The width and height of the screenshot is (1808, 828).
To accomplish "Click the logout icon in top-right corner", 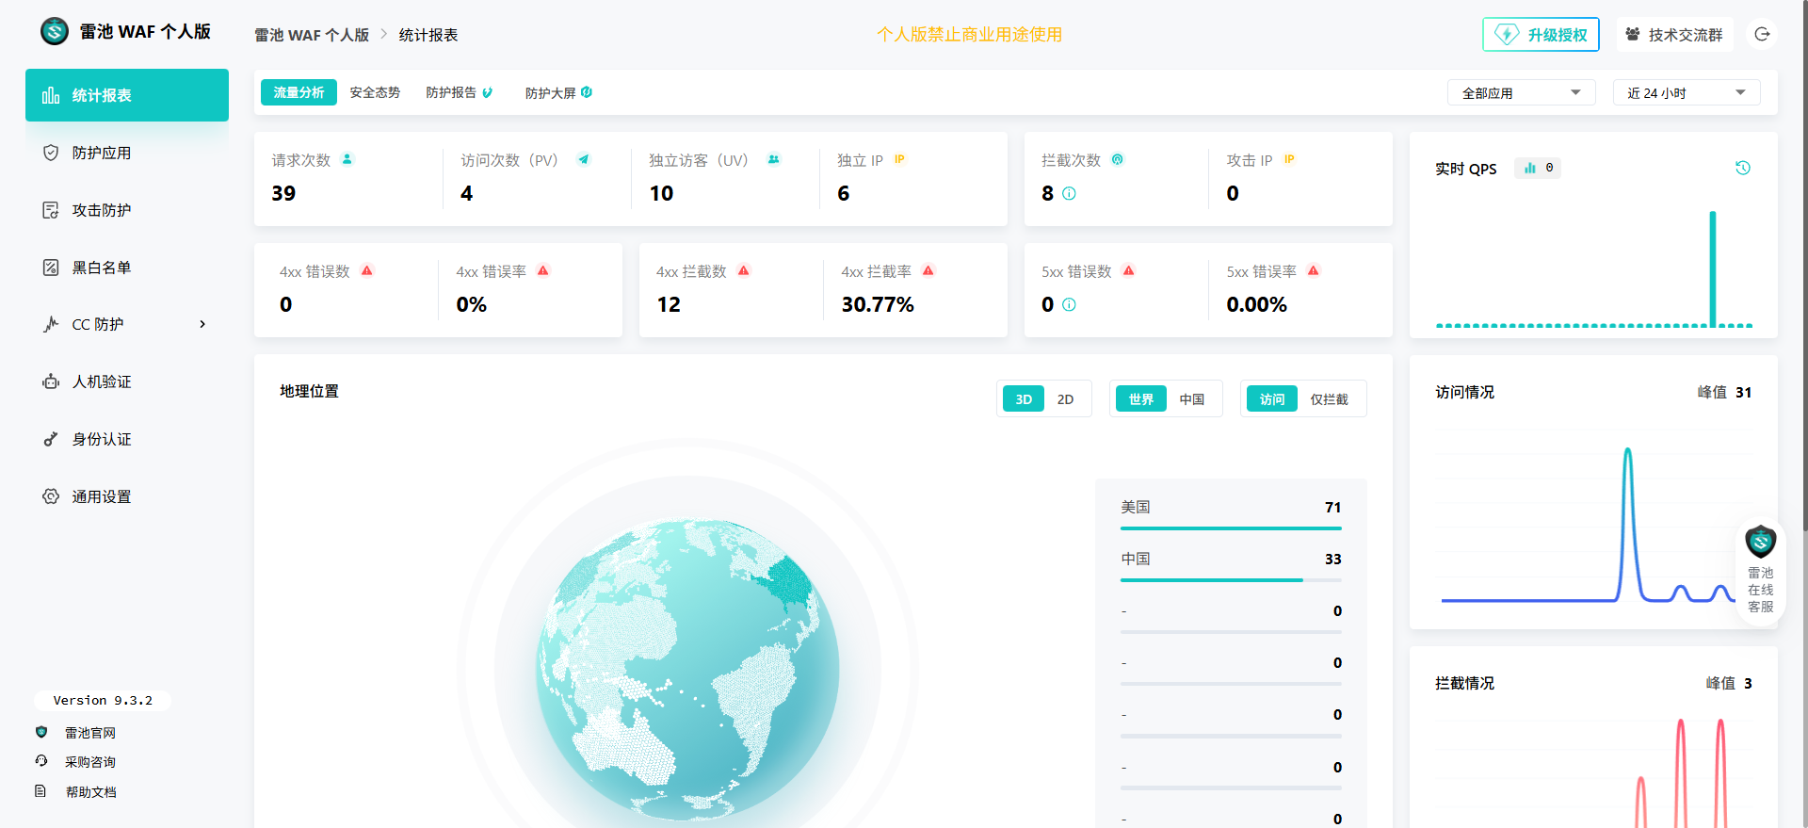I will pyautogui.click(x=1762, y=35).
